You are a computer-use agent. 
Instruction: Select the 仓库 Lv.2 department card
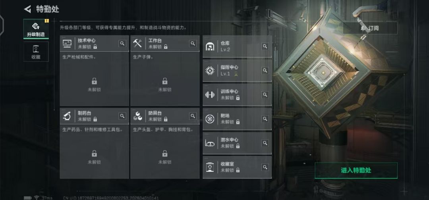[237, 46]
